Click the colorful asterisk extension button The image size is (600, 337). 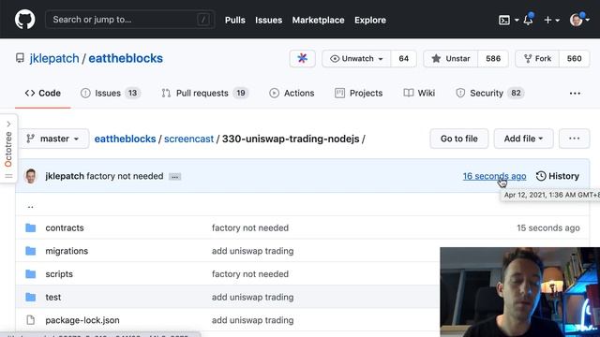[x=302, y=58]
